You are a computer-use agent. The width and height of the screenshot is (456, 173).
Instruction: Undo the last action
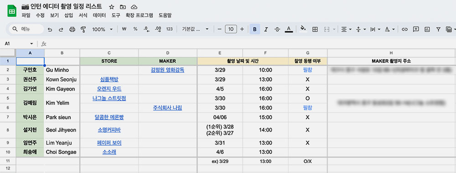pyautogui.click(x=50, y=29)
